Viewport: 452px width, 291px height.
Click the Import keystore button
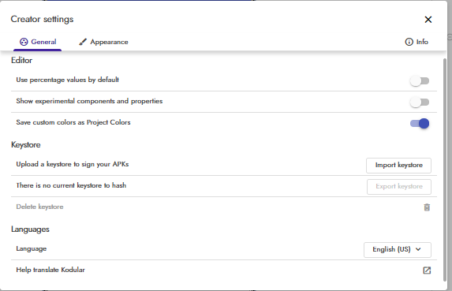point(398,166)
